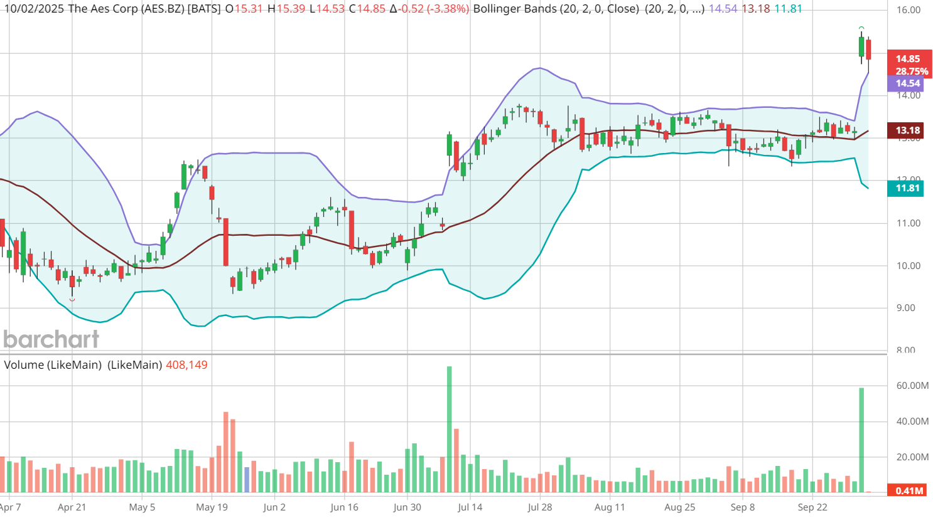Click the teal 11.81 lower band value in header

tap(787, 9)
